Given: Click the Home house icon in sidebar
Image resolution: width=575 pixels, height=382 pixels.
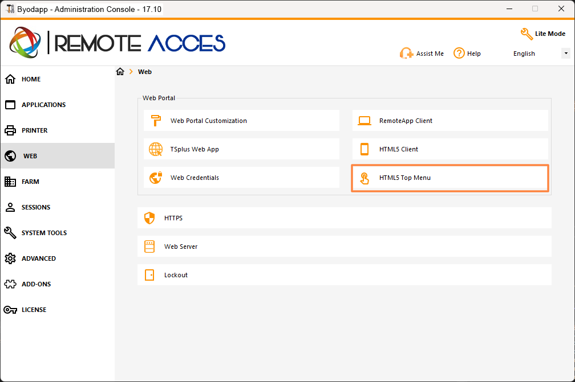Looking at the screenshot, I should 10,79.
